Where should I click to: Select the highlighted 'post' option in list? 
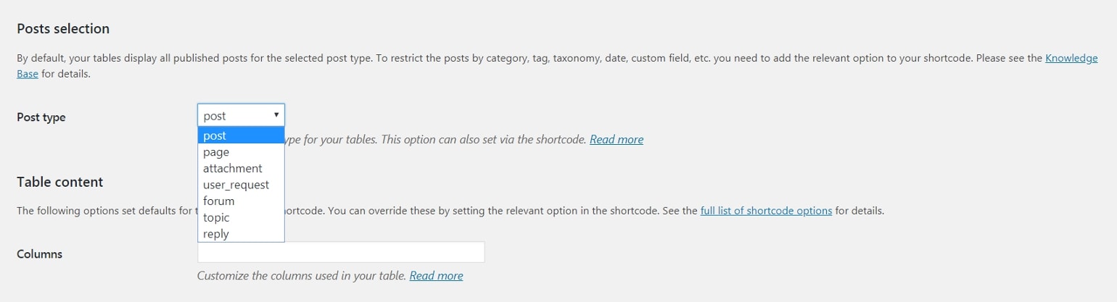(240, 135)
